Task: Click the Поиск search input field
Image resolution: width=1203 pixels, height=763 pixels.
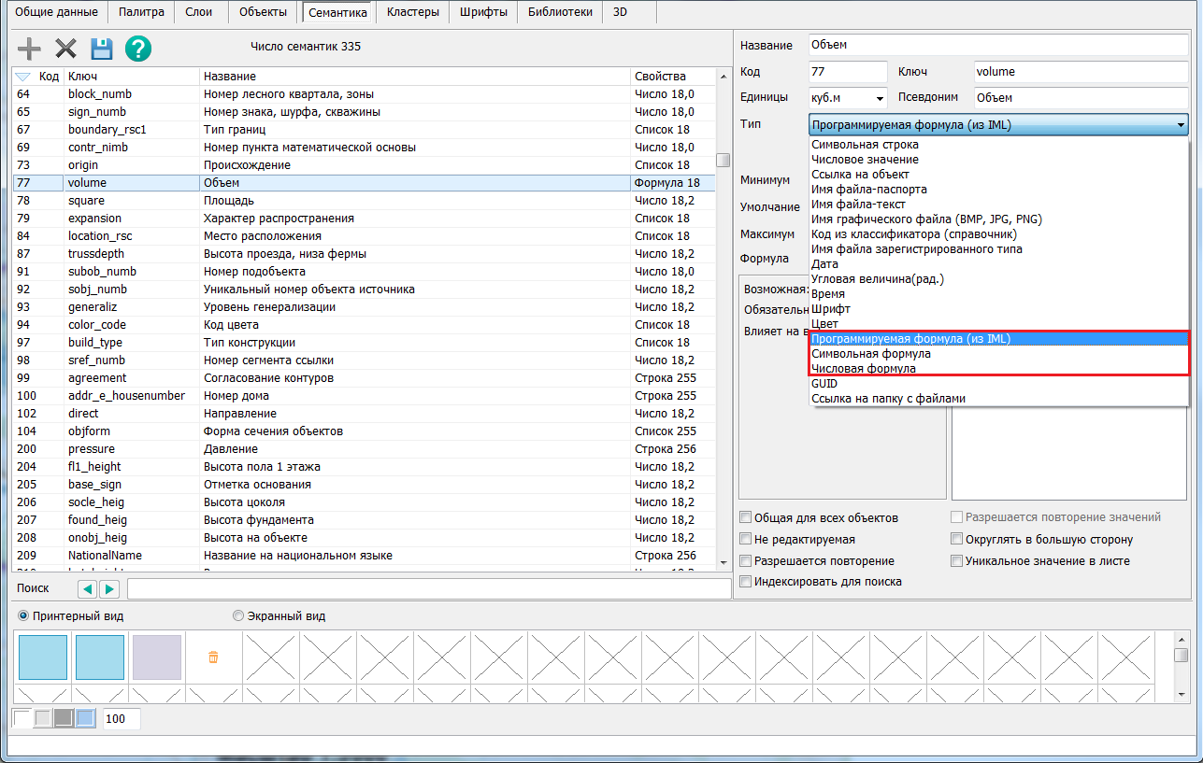Action: pos(429,589)
